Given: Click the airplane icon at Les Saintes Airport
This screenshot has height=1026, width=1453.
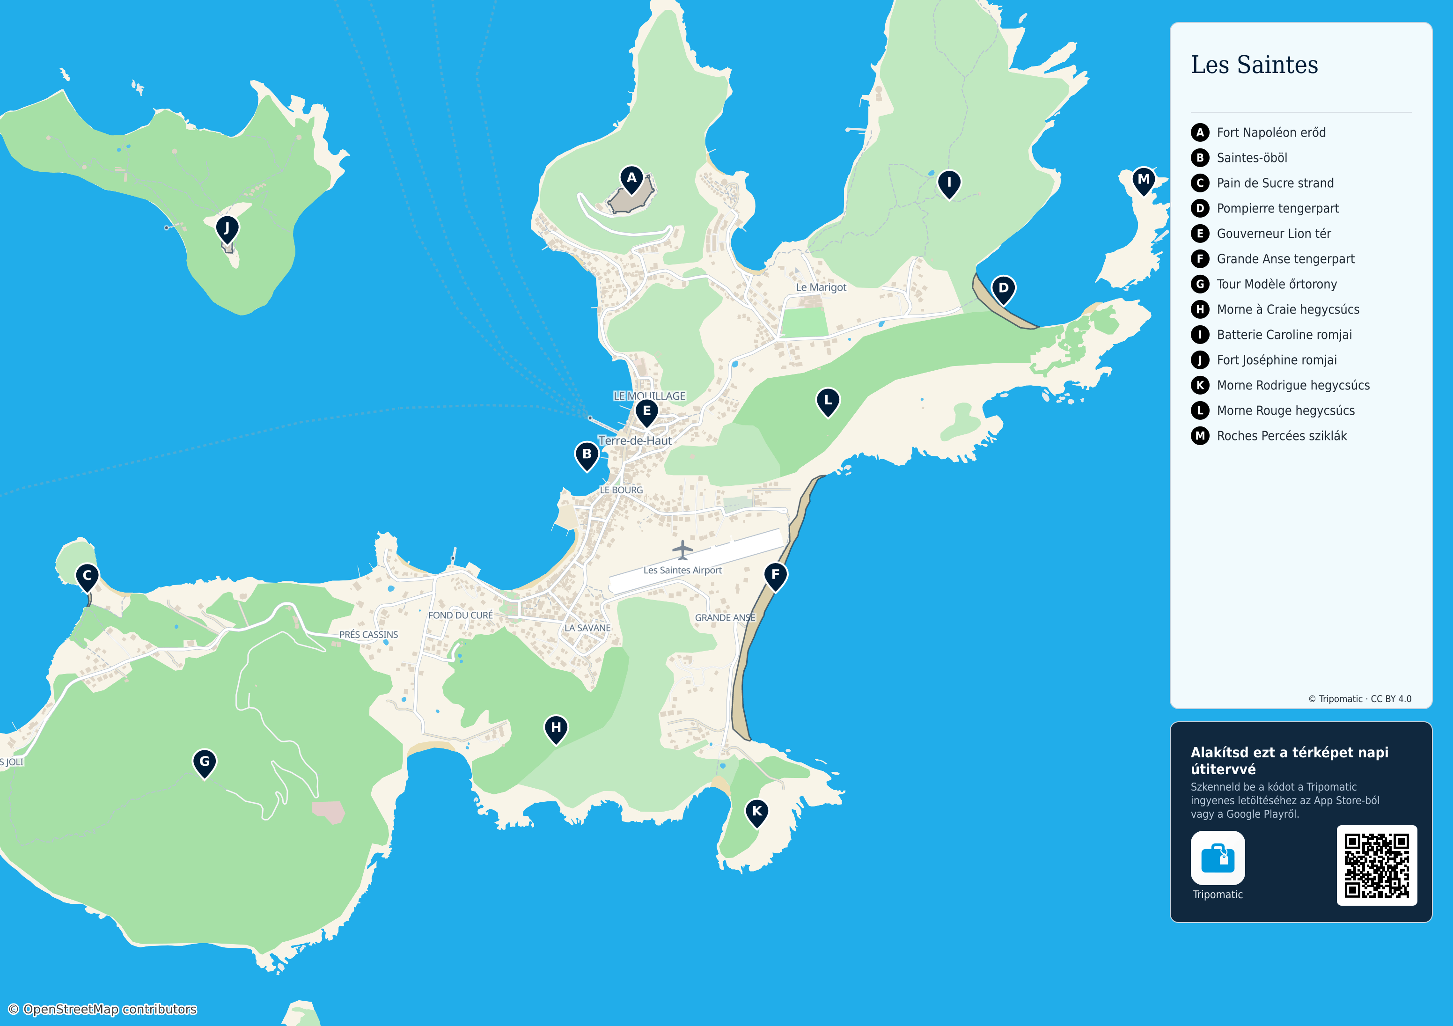Looking at the screenshot, I should [x=682, y=550].
